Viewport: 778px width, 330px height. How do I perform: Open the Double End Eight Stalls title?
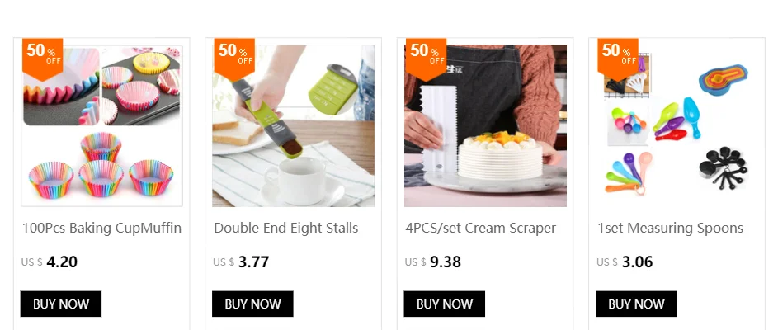tap(285, 229)
